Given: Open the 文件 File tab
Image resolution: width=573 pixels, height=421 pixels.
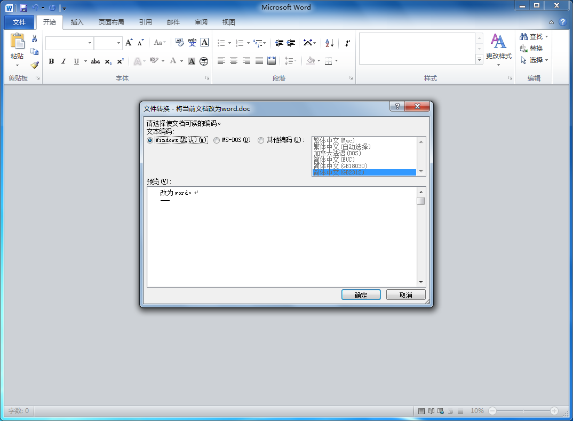Looking at the screenshot, I should click(x=19, y=22).
